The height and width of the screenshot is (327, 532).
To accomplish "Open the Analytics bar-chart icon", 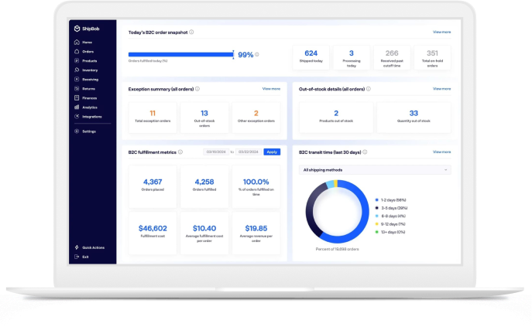I will pyautogui.click(x=77, y=107).
